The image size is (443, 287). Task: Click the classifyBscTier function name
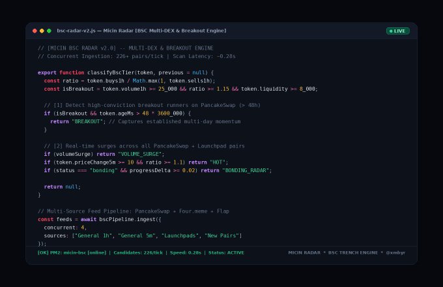111,72
